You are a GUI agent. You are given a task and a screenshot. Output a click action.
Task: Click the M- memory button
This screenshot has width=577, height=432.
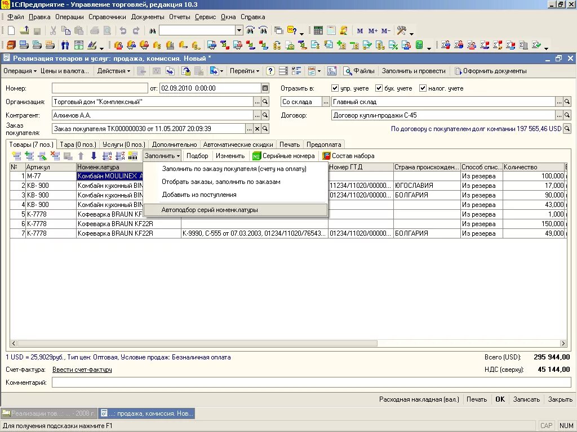385,31
